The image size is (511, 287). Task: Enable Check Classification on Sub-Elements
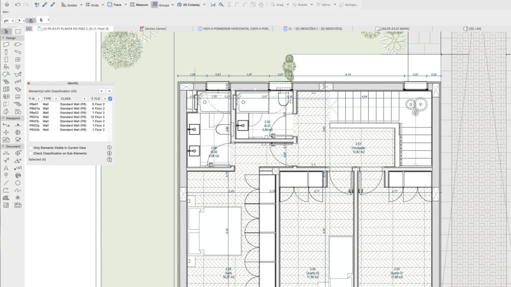31,153
